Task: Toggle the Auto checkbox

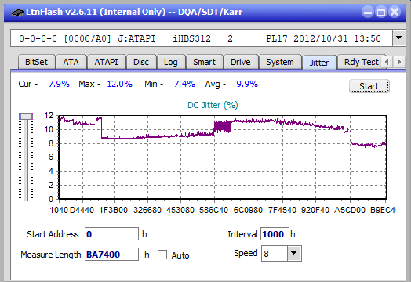Action: (x=162, y=255)
